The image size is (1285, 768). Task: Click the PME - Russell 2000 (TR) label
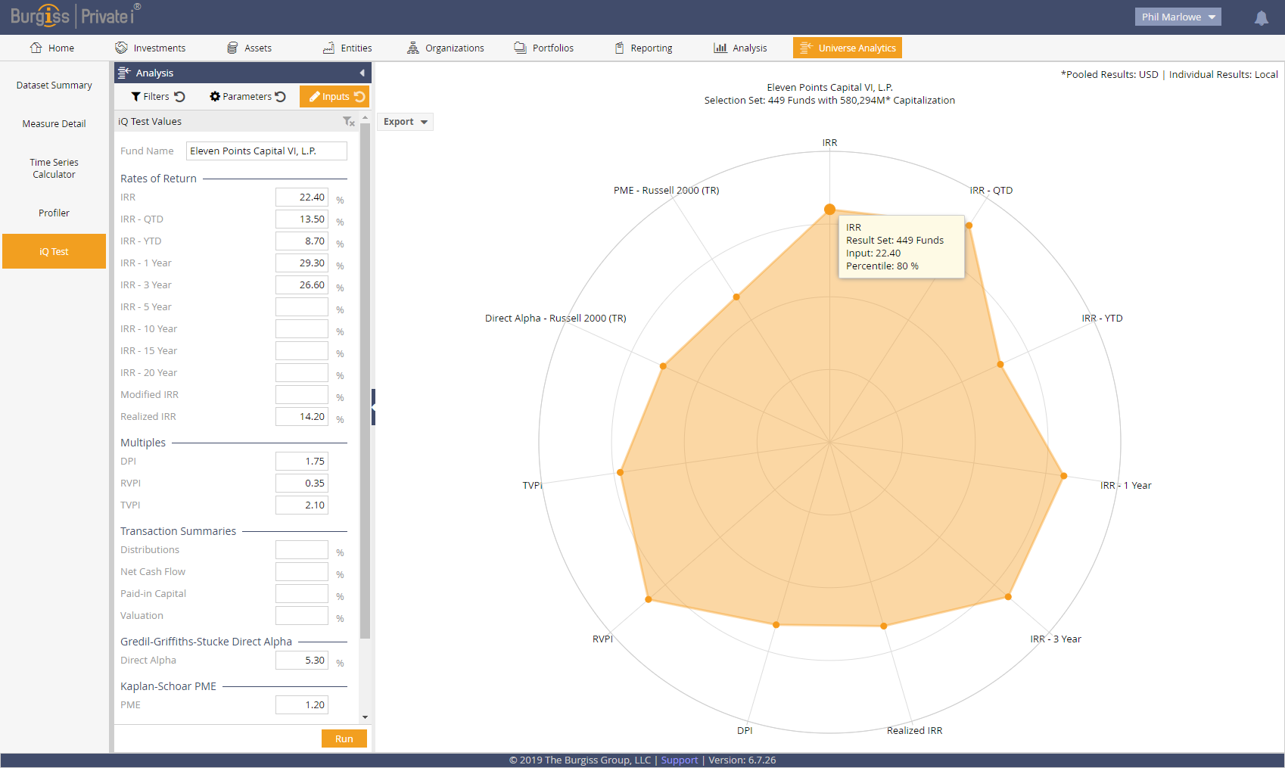tap(666, 191)
